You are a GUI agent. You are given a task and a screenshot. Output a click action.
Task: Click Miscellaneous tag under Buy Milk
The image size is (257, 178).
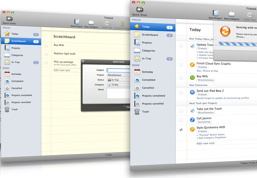(206, 80)
